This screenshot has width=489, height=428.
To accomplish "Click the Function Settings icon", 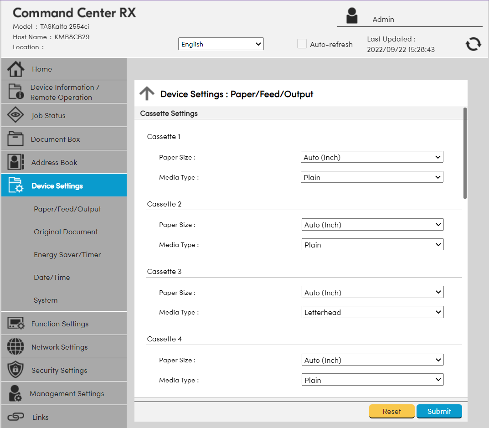I will pyautogui.click(x=15, y=324).
